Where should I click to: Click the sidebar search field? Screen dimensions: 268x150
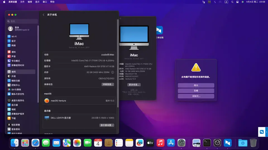tap(22, 21)
